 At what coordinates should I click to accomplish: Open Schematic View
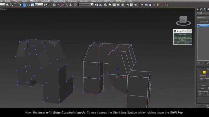[118, 5]
